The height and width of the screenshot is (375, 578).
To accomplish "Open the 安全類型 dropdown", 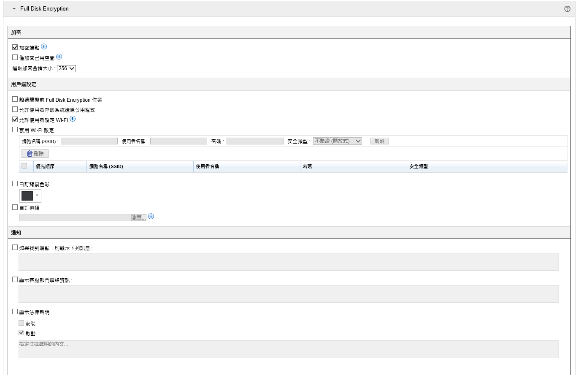I will [337, 141].
